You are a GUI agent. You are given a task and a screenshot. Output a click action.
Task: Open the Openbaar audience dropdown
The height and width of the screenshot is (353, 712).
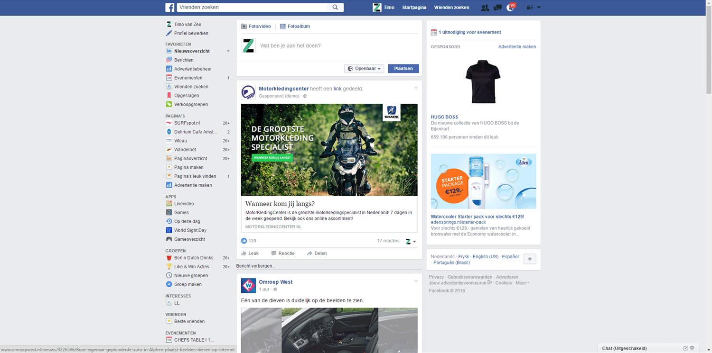coord(364,69)
